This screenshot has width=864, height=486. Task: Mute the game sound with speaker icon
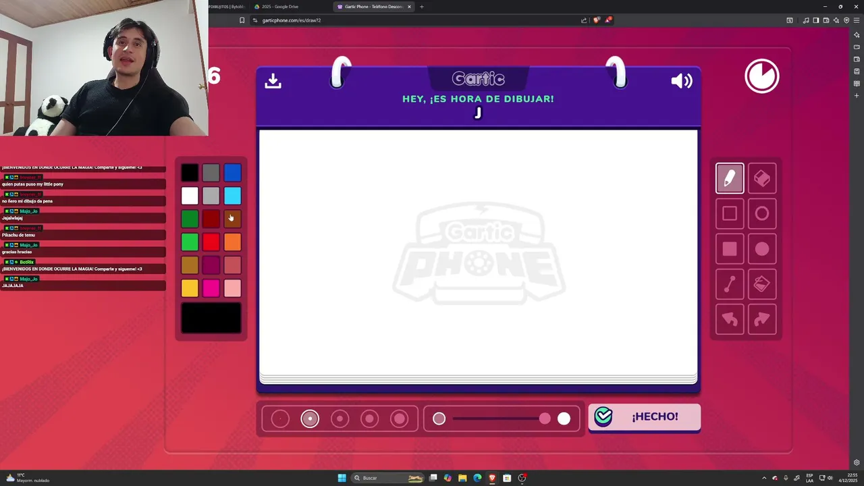click(x=682, y=81)
